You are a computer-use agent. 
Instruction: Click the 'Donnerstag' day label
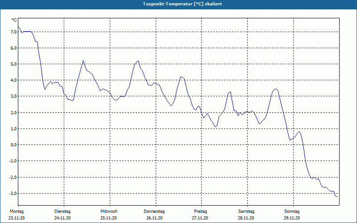[154, 211]
